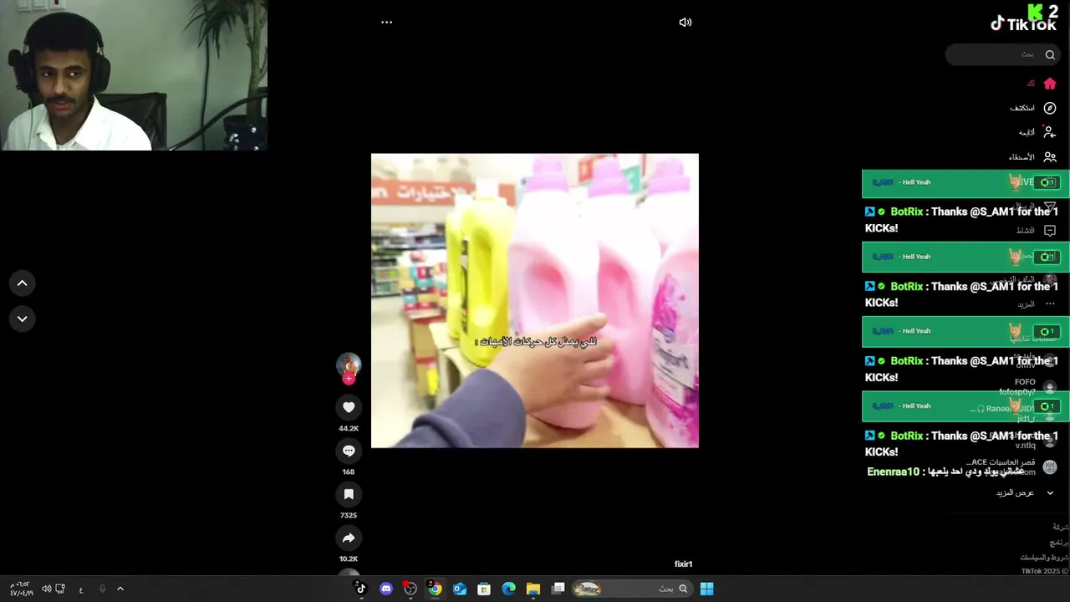Image resolution: width=1070 pixels, height=602 pixels.
Task: Open the Friends tab
Action: point(1033,156)
